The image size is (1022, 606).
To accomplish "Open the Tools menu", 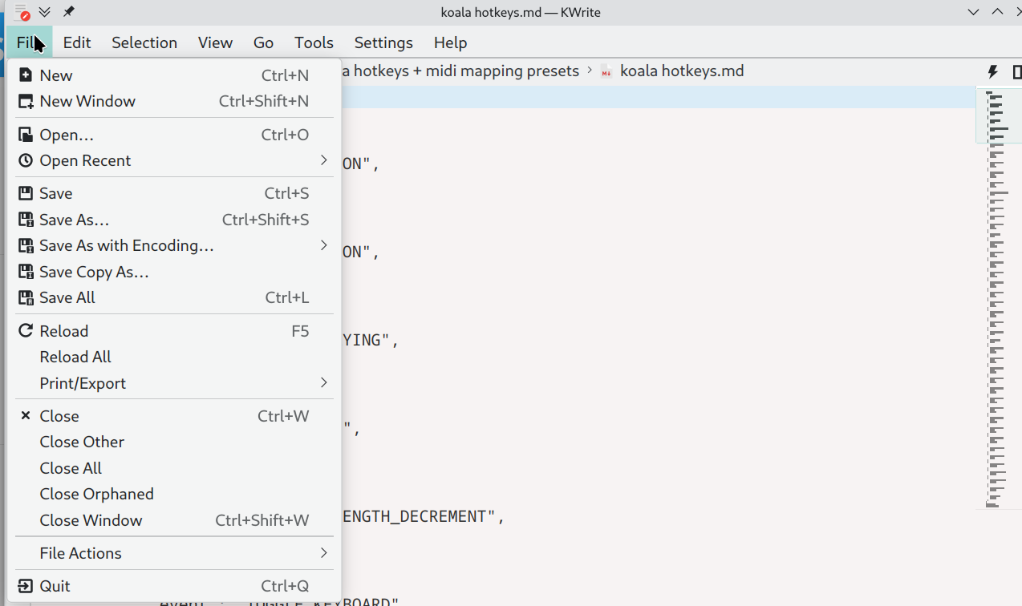I will click(314, 42).
